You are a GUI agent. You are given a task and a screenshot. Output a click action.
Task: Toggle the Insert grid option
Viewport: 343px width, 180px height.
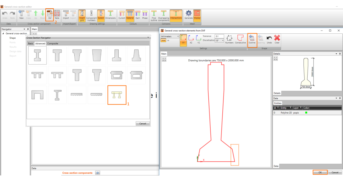point(82,14)
